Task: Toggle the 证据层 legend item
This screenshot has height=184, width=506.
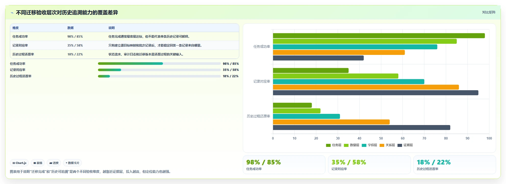Action: [x=405, y=145]
